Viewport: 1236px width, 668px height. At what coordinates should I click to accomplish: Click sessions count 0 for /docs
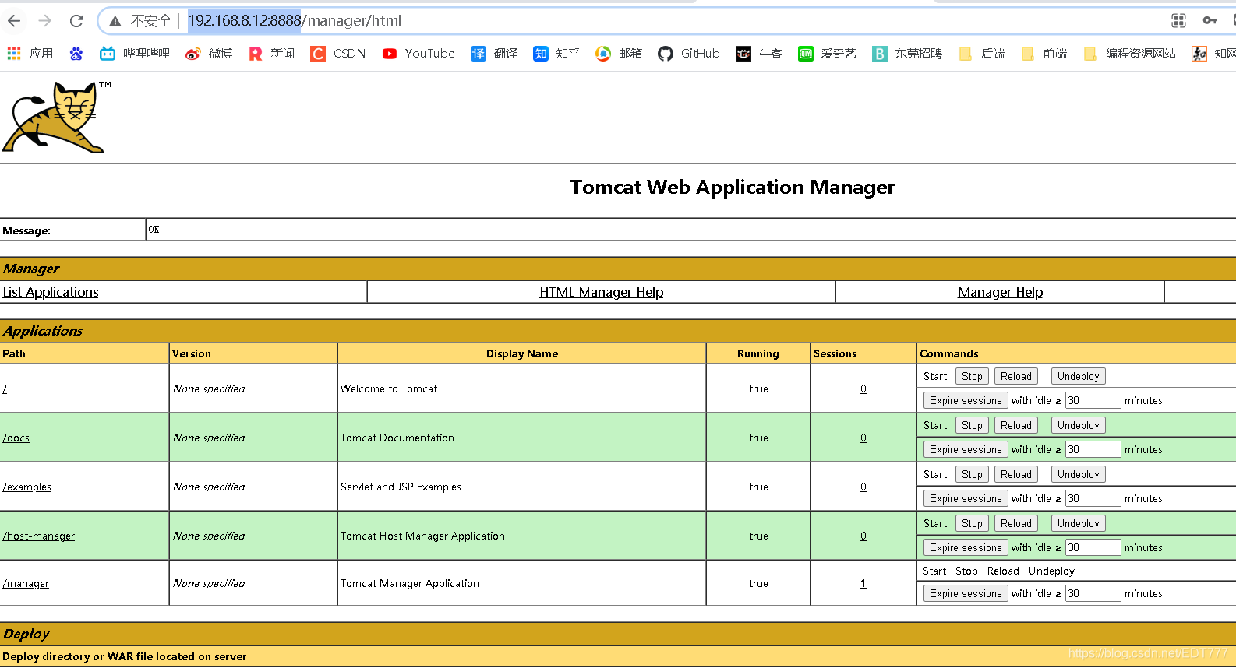coord(863,438)
